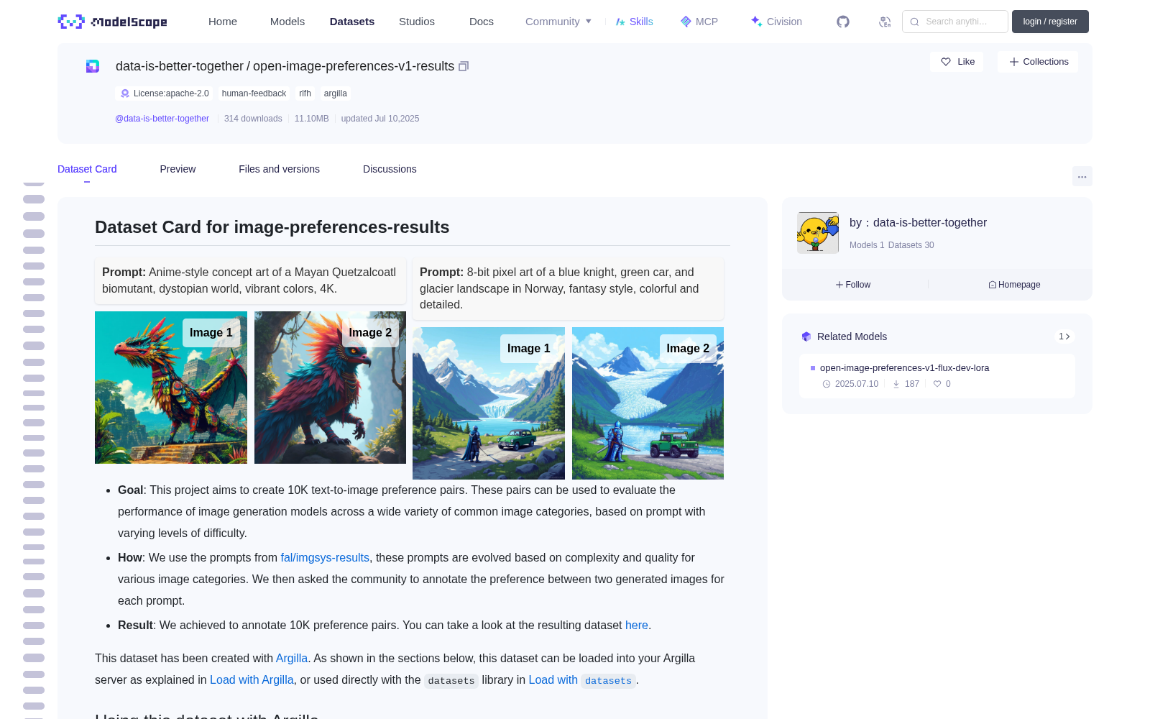Open the author Homepage link
Image resolution: width=1150 pixels, height=719 pixels.
click(x=1014, y=285)
